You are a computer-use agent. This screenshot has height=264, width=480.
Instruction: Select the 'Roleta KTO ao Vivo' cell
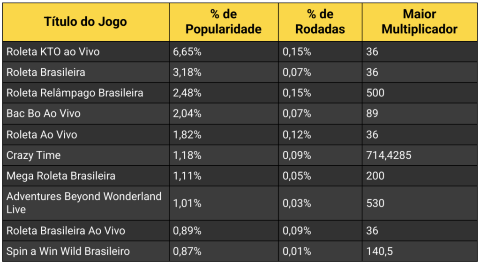click(x=53, y=52)
